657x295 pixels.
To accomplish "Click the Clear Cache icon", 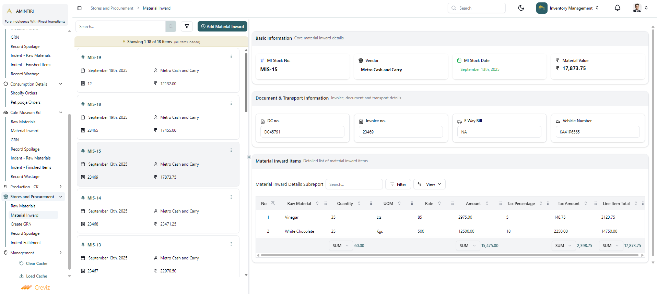I will pyautogui.click(x=21, y=264).
